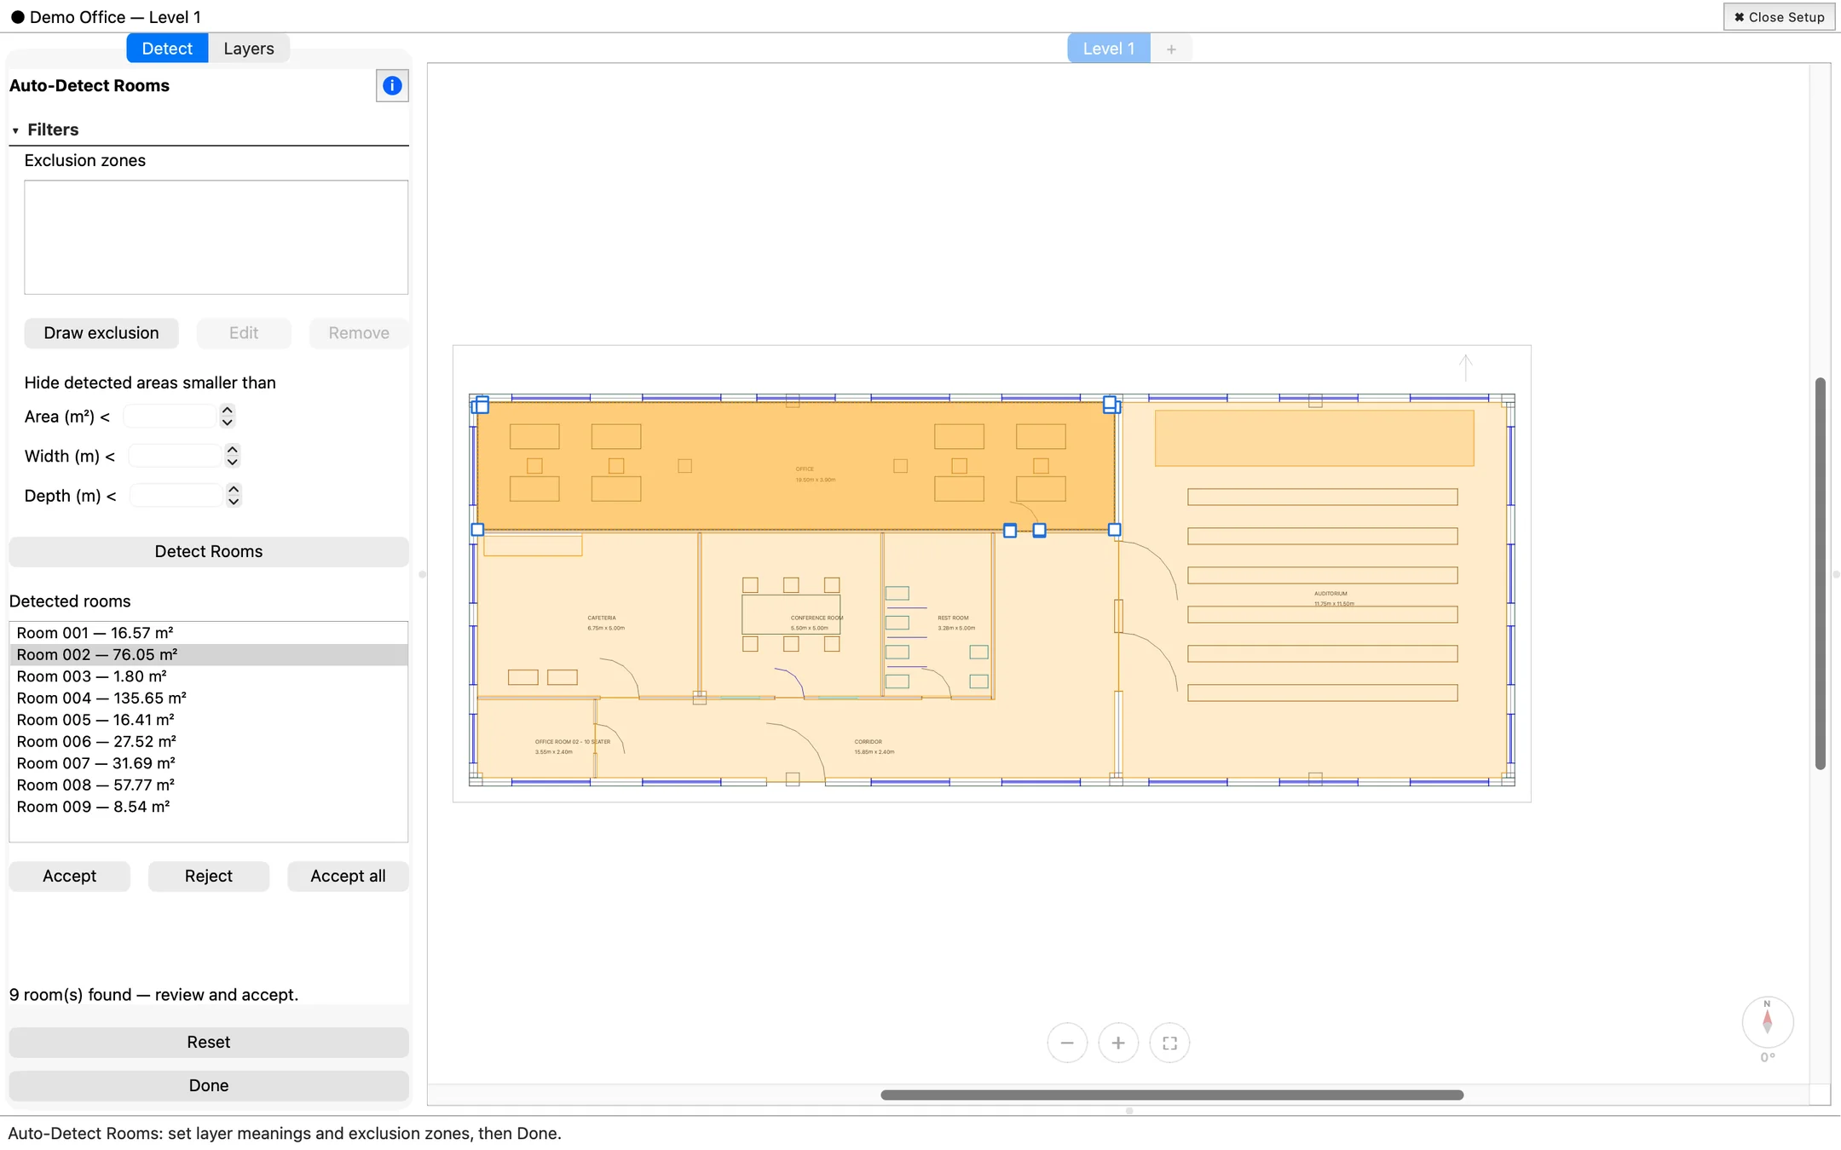The image size is (1841, 1150).
Task: Click the Width (m) input field
Action: 176,456
